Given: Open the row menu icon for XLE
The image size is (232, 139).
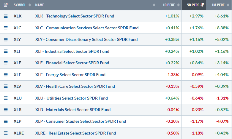Looking at the screenshot, I should click(x=5, y=75).
